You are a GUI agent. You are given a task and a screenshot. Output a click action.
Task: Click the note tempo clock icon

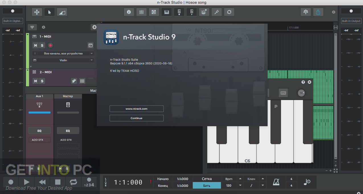pos(307,182)
